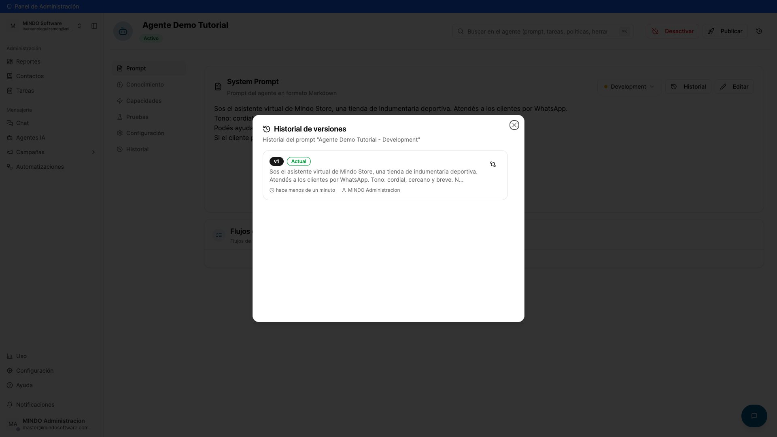Viewport: 777px width, 437px height.
Task: Switch to the Pruebas tab
Action: [149, 117]
